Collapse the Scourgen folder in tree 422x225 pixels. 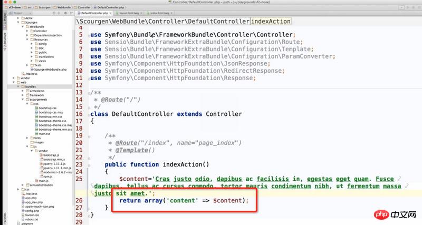[x=18, y=22]
